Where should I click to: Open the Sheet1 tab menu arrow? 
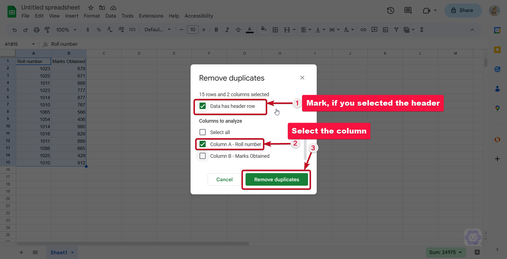(x=73, y=253)
